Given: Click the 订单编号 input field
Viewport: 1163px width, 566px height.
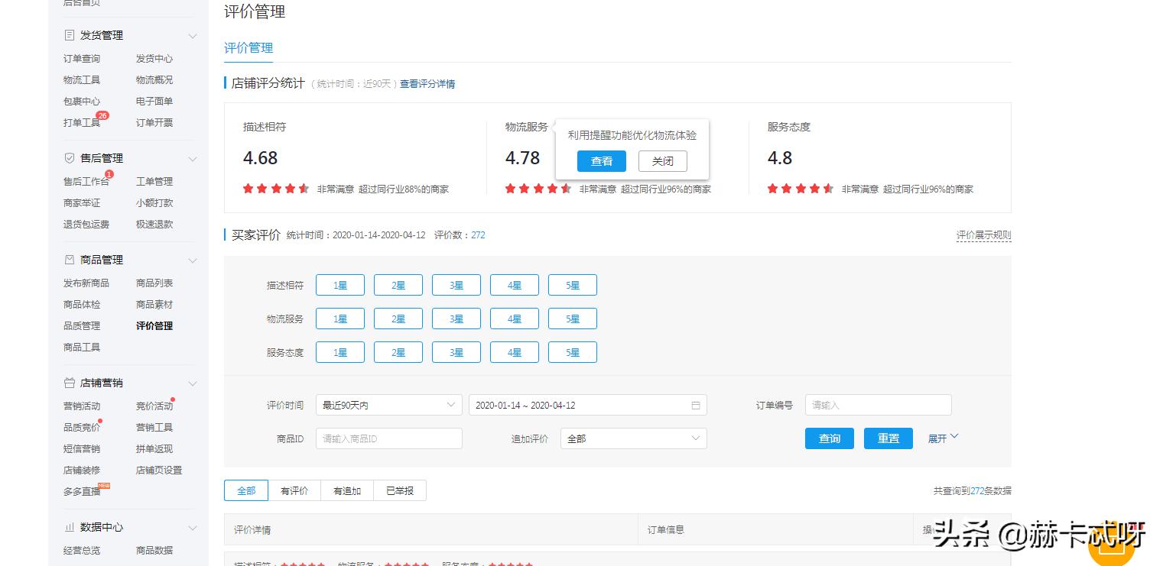Looking at the screenshot, I should (878, 405).
